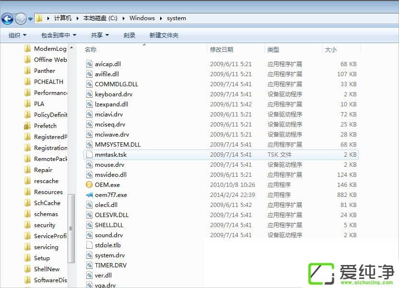Select the mouse.drv file icon
399x288 pixels.
tap(89, 164)
